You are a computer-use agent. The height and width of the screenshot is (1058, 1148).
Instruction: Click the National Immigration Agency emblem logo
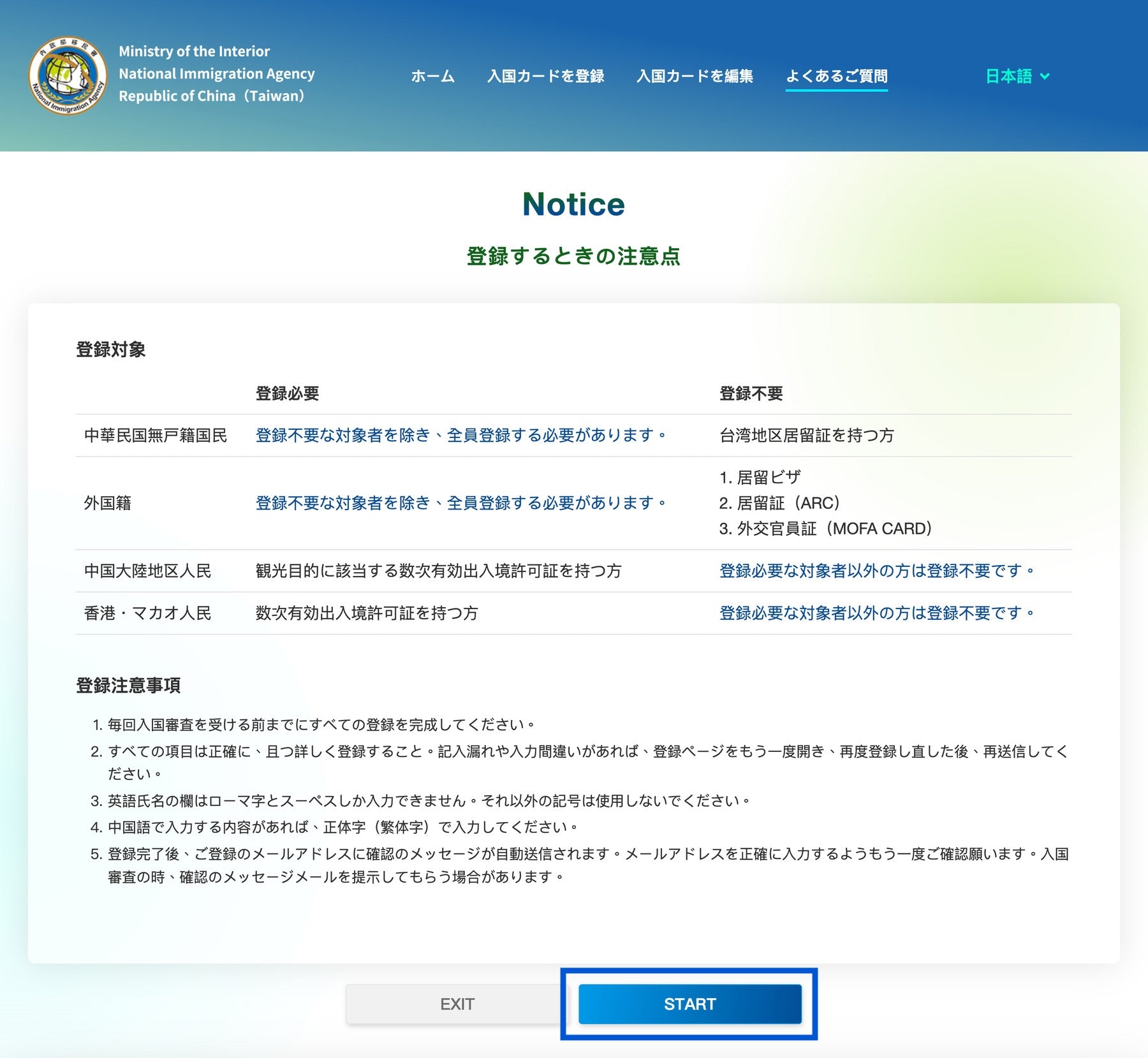(x=68, y=75)
